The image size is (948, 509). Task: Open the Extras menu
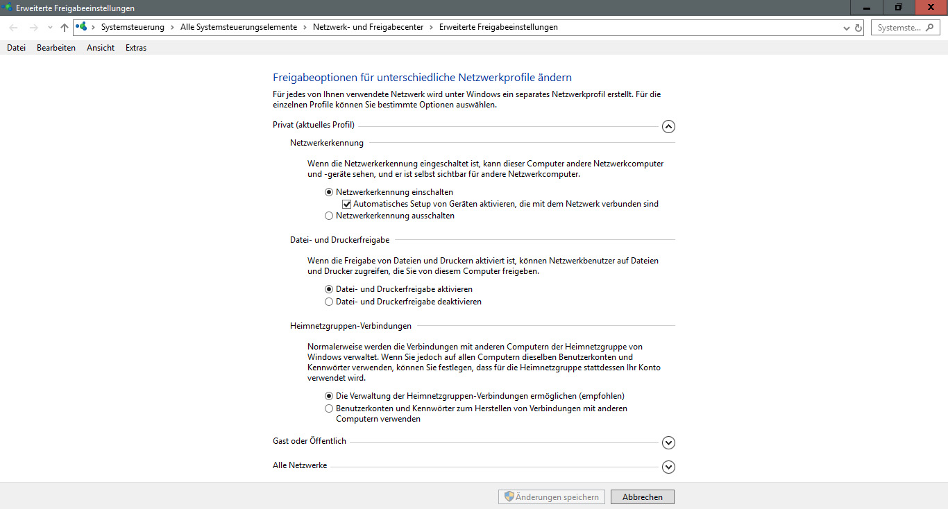point(136,48)
